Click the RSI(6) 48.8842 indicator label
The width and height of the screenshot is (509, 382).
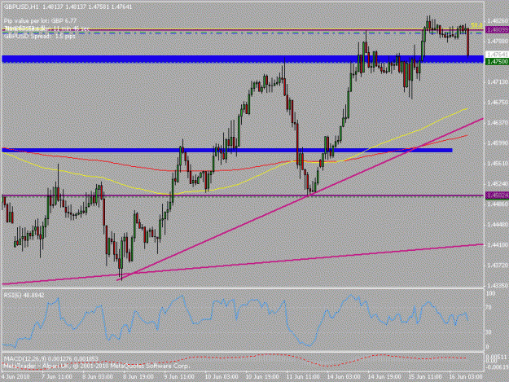tap(24, 295)
